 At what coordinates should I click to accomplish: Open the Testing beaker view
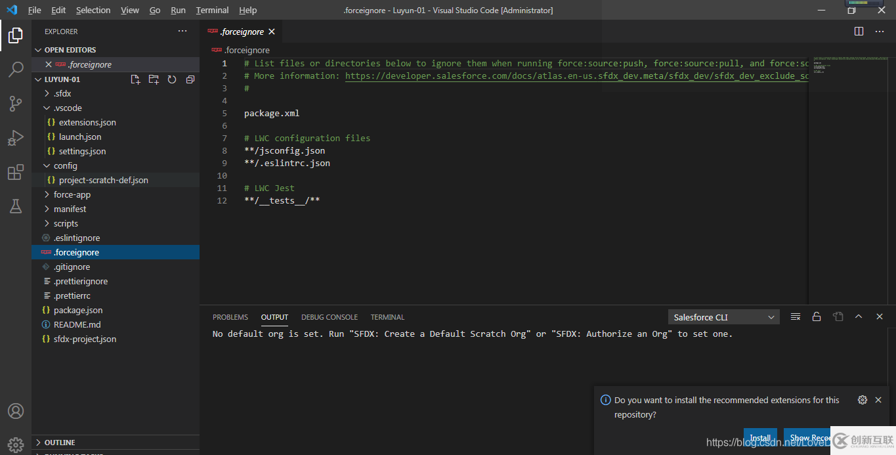pos(14,206)
